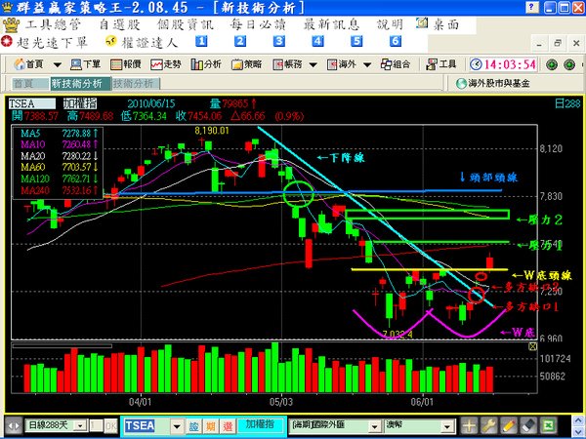Open the 工具 tools toolbar item
This screenshot has height=439, width=586.
point(441,64)
